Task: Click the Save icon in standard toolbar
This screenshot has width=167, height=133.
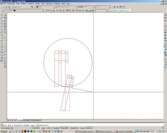Action: point(9,7)
